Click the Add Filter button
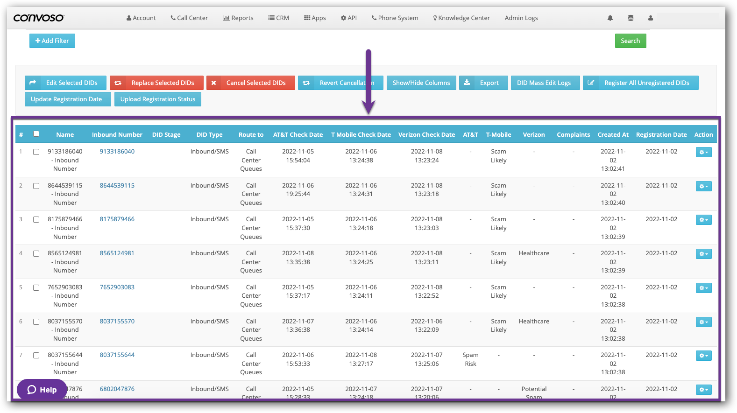 pyautogui.click(x=52, y=41)
